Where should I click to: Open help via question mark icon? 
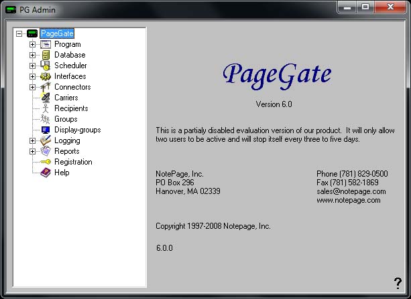(398, 283)
